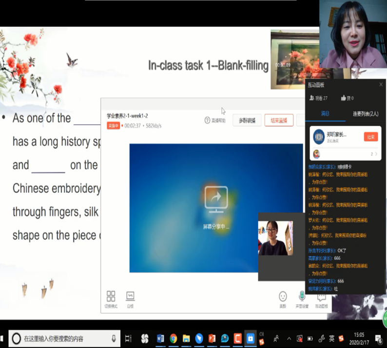End the call with 郑昕家长

(x=370, y=137)
